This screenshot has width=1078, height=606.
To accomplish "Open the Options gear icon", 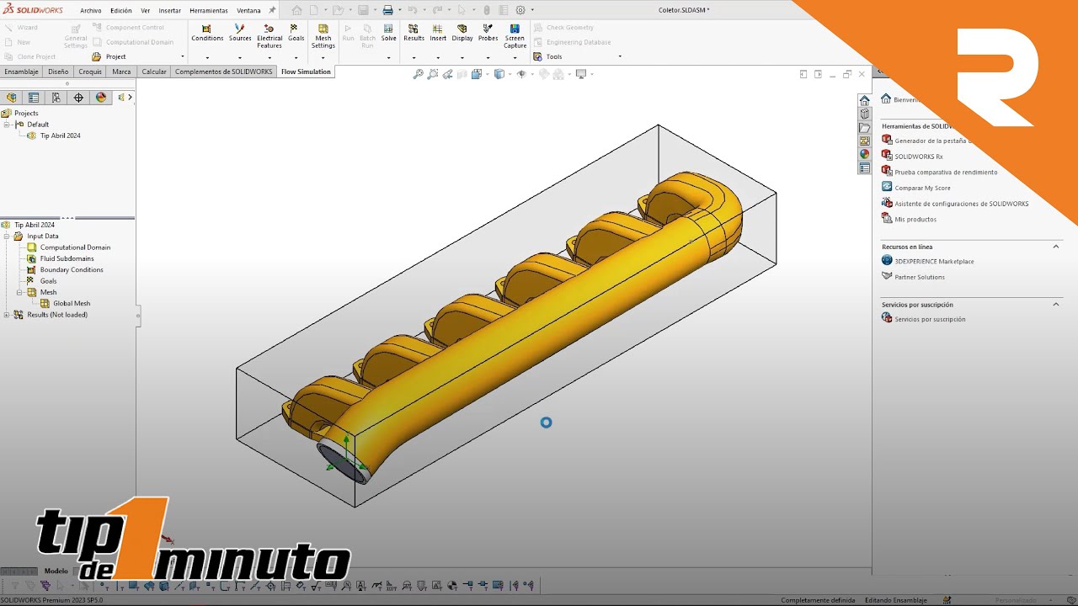I will coord(520,10).
